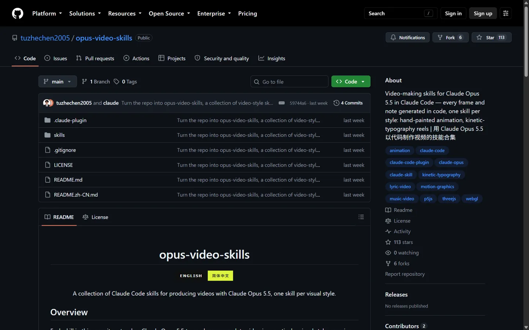Click the Sign in button
Image resolution: width=529 pixels, height=330 pixels.
[x=453, y=13]
